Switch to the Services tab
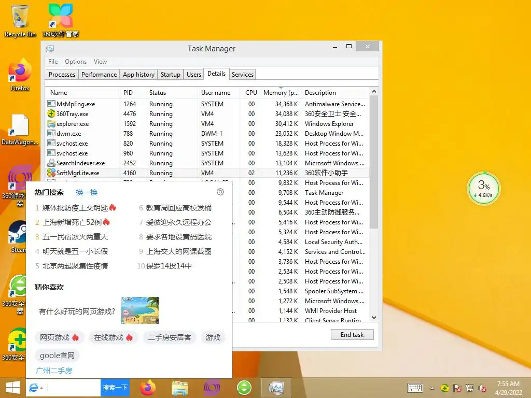Image resolution: width=531 pixels, height=398 pixels. click(243, 75)
